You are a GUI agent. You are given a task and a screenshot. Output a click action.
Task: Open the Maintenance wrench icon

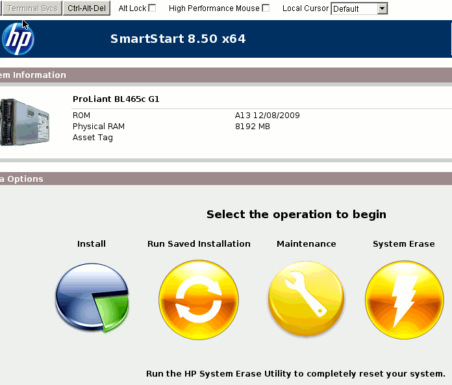[x=306, y=299]
